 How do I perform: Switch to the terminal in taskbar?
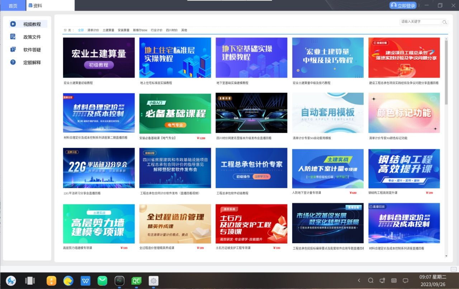(119, 281)
